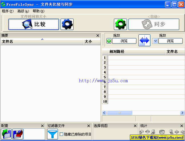Screen dimensions: 185x141
Task: Select grid row number 4
Action: 105,72
